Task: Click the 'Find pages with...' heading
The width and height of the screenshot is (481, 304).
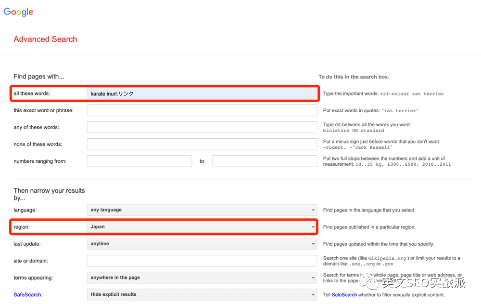Action: coord(39,77)
